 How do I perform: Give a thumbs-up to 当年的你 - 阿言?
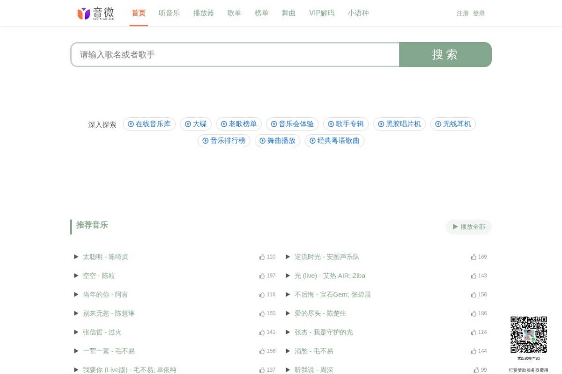point(262,295)
